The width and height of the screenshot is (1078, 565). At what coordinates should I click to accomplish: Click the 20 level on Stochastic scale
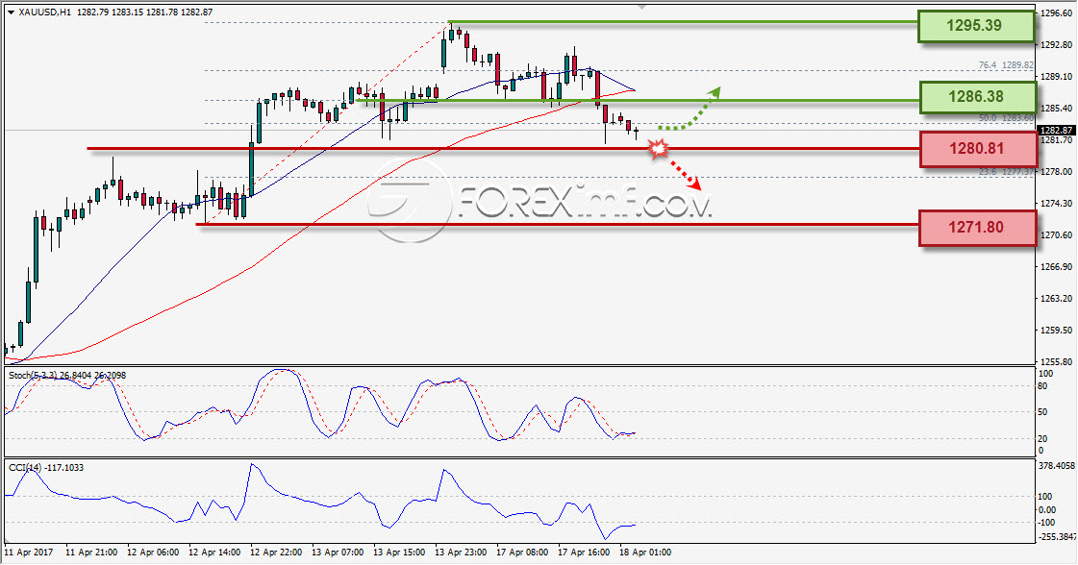tap(1043, 438)
